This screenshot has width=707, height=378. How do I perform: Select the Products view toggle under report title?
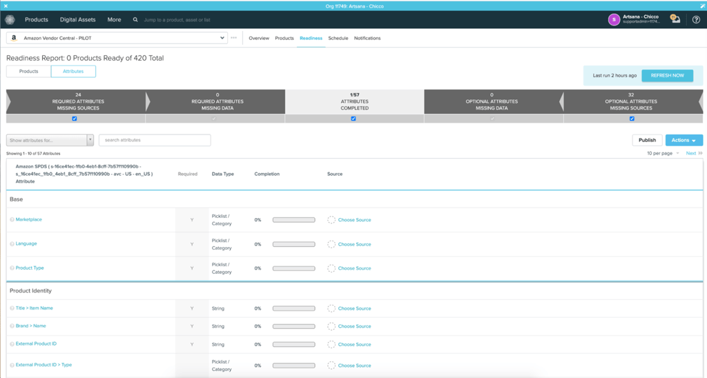(x=28, y=71)
